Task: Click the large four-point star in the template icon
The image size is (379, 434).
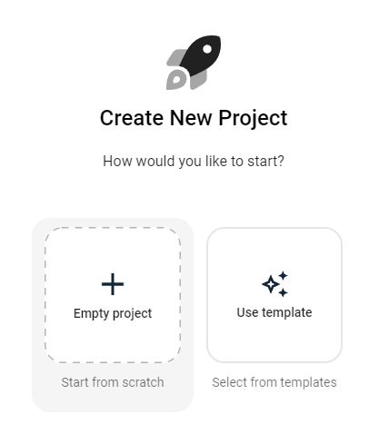Action: pyautogui.click(x=271, y=284)
